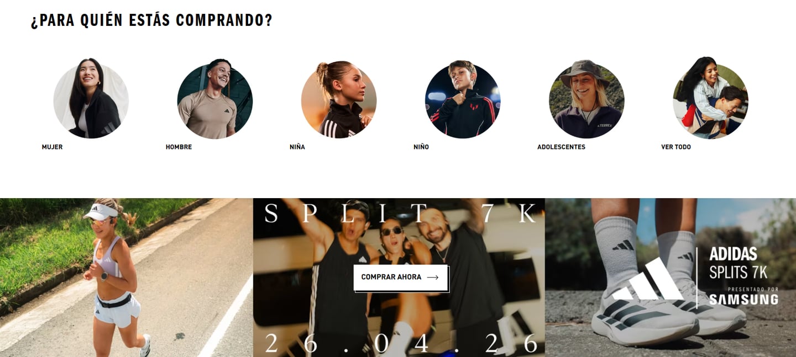This screenshot has width=796, height=357.
Task: Click the arrow icon in Comprar Ahora
Action: 433,278
